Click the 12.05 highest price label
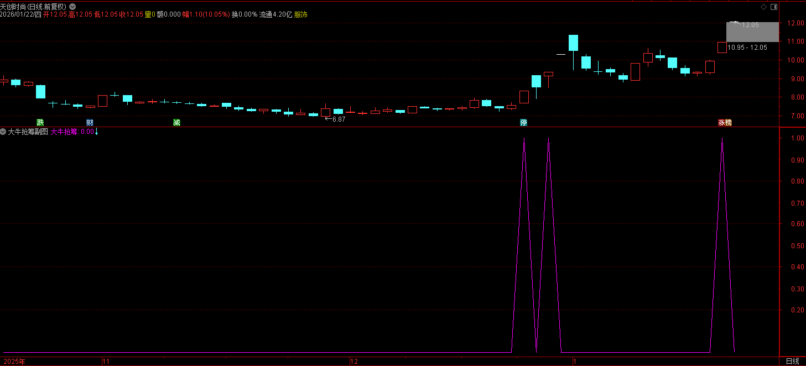This screenshot has height=366, width=806. coord(750,25)
